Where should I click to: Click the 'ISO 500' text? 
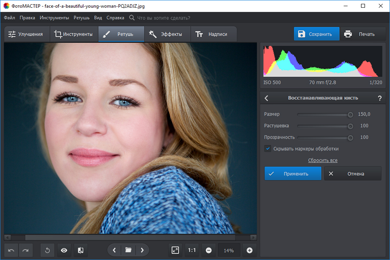coord(272,82)
